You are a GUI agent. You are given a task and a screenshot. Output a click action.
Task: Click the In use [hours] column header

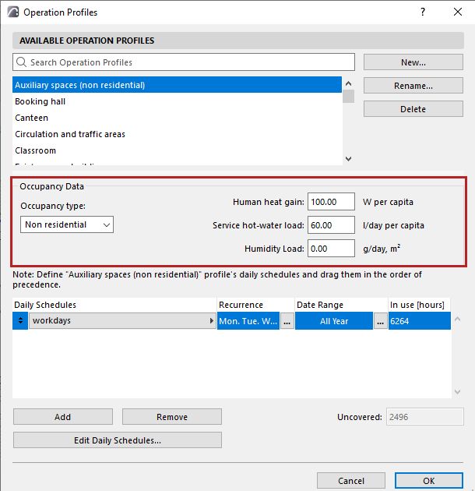(x=419, y=305)
